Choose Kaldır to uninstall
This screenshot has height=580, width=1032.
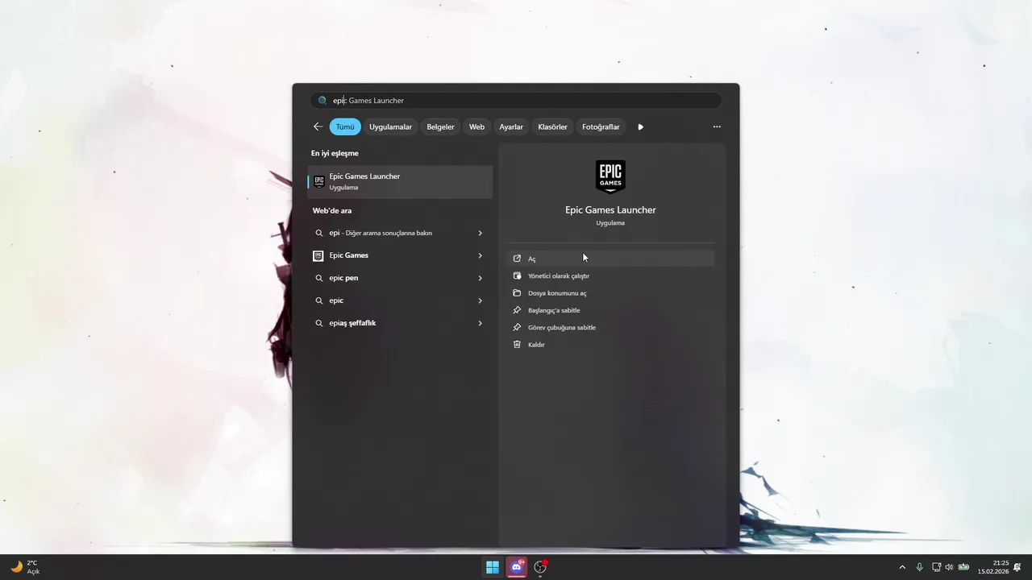click(x=610, y=345)
